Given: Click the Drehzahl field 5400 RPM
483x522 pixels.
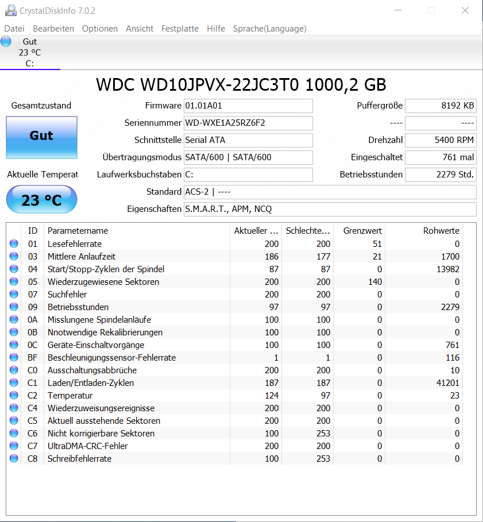Looking at the screenshot, I should pos(441,140).
